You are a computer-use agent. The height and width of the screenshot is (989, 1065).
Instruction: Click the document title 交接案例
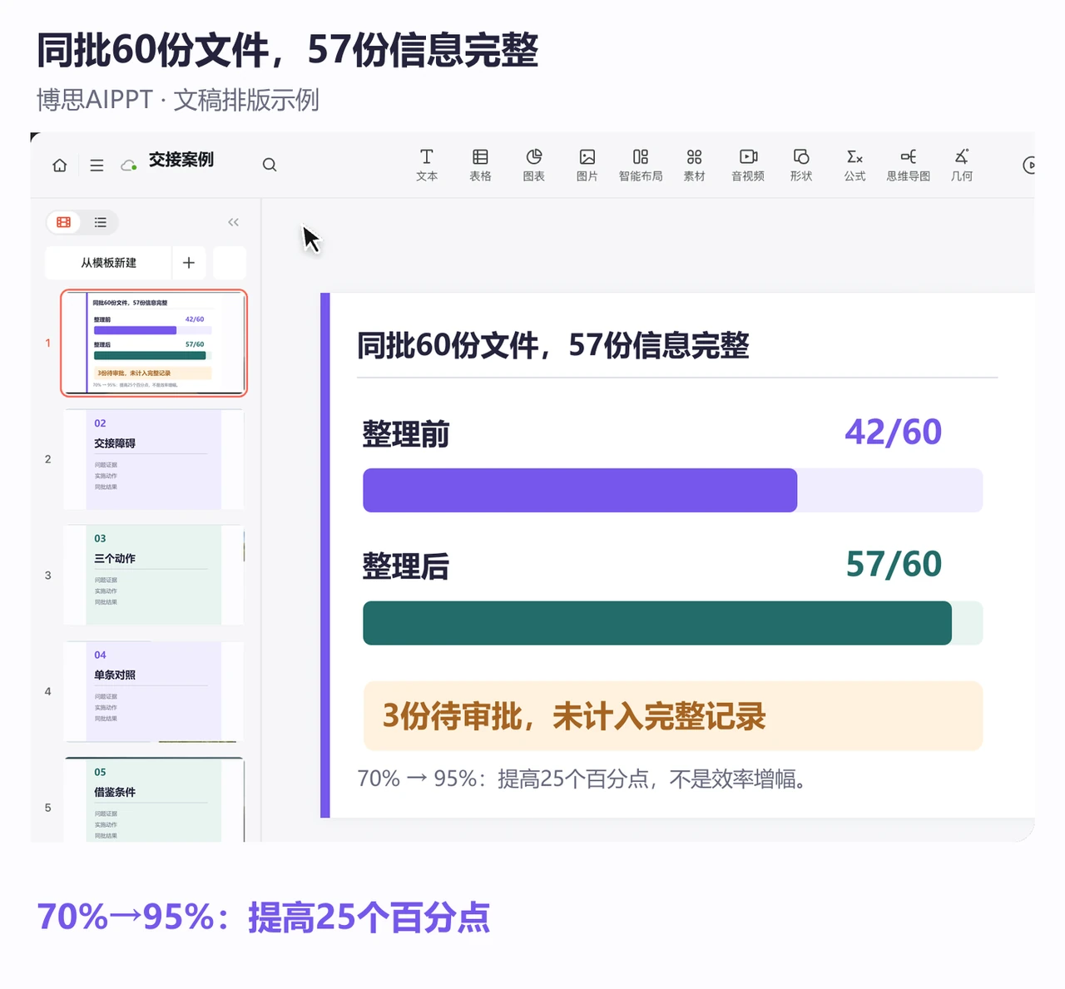click(181, 160)
